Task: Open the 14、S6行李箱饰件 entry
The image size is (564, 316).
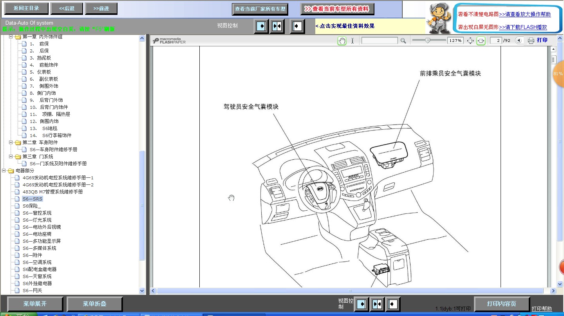Action: coord(51,135)
